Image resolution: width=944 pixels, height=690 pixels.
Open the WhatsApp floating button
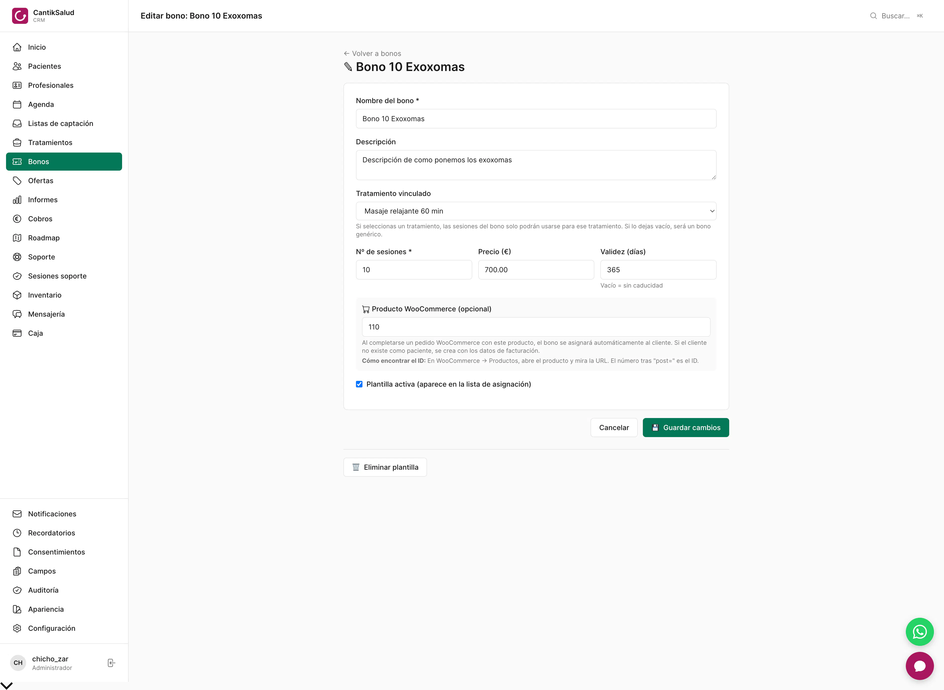[919, 632]
